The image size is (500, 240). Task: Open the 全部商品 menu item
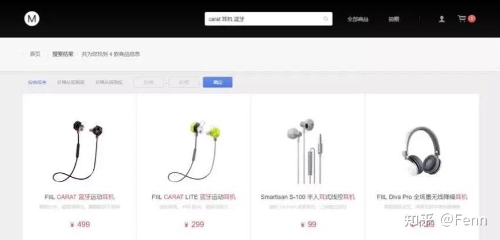(358, 19)
